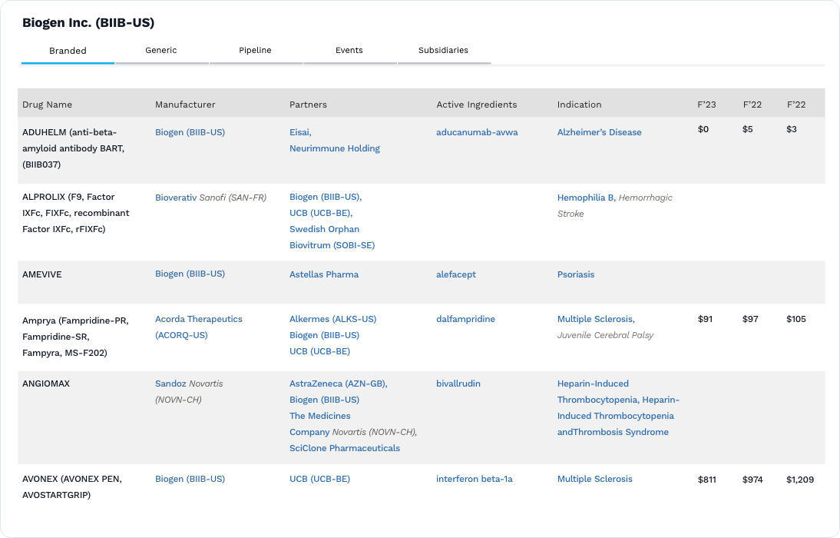
Task: Open the Subsidiaries tab
Action: click(443, 50)
